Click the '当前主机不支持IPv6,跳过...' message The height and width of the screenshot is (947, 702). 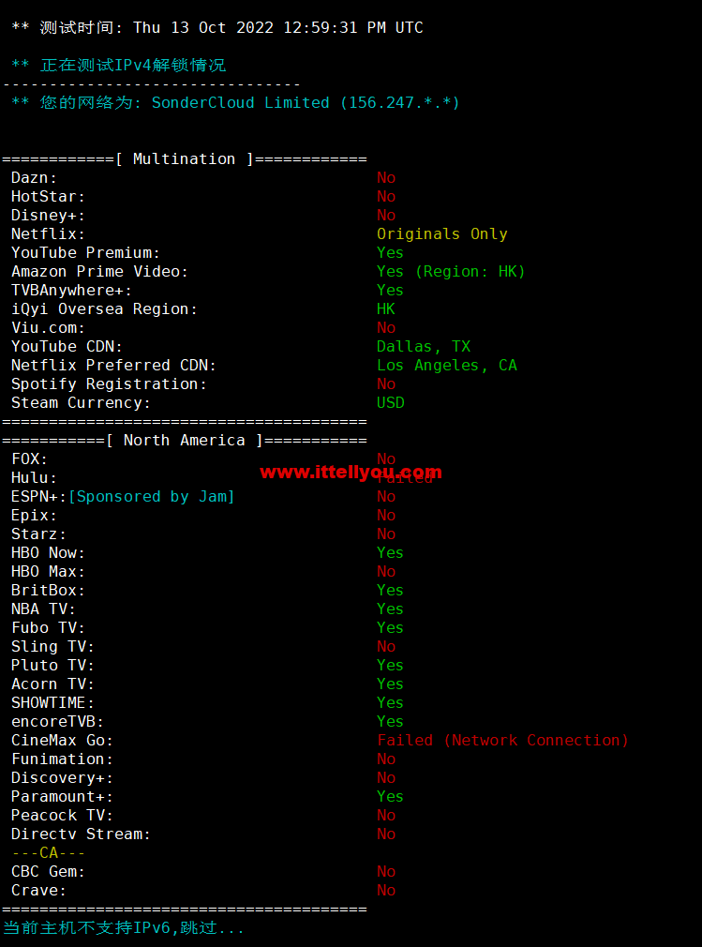pos(124,927)
